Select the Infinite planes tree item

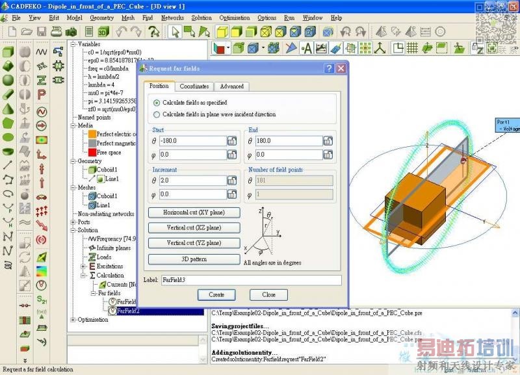pos(113,248)
